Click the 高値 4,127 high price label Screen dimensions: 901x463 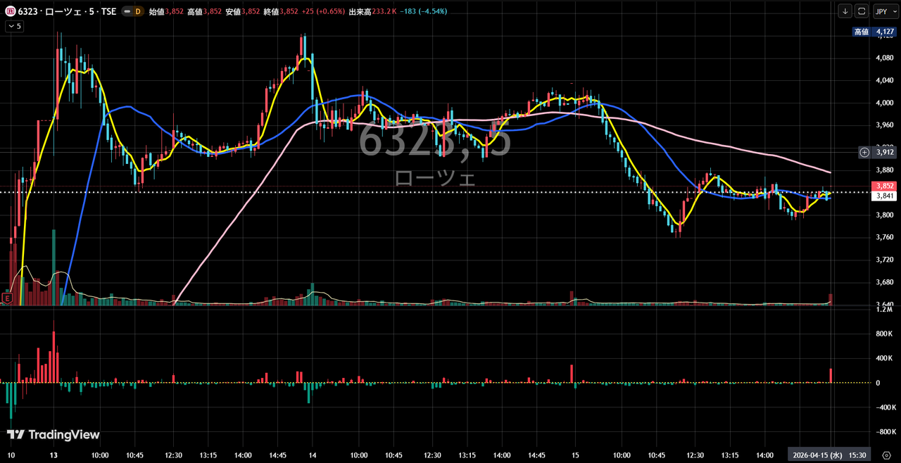875,32
